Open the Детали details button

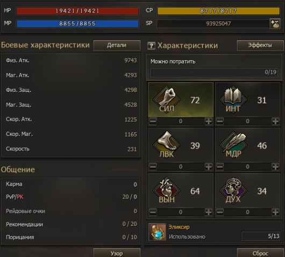pyautogui.click(x=117, y=45)
